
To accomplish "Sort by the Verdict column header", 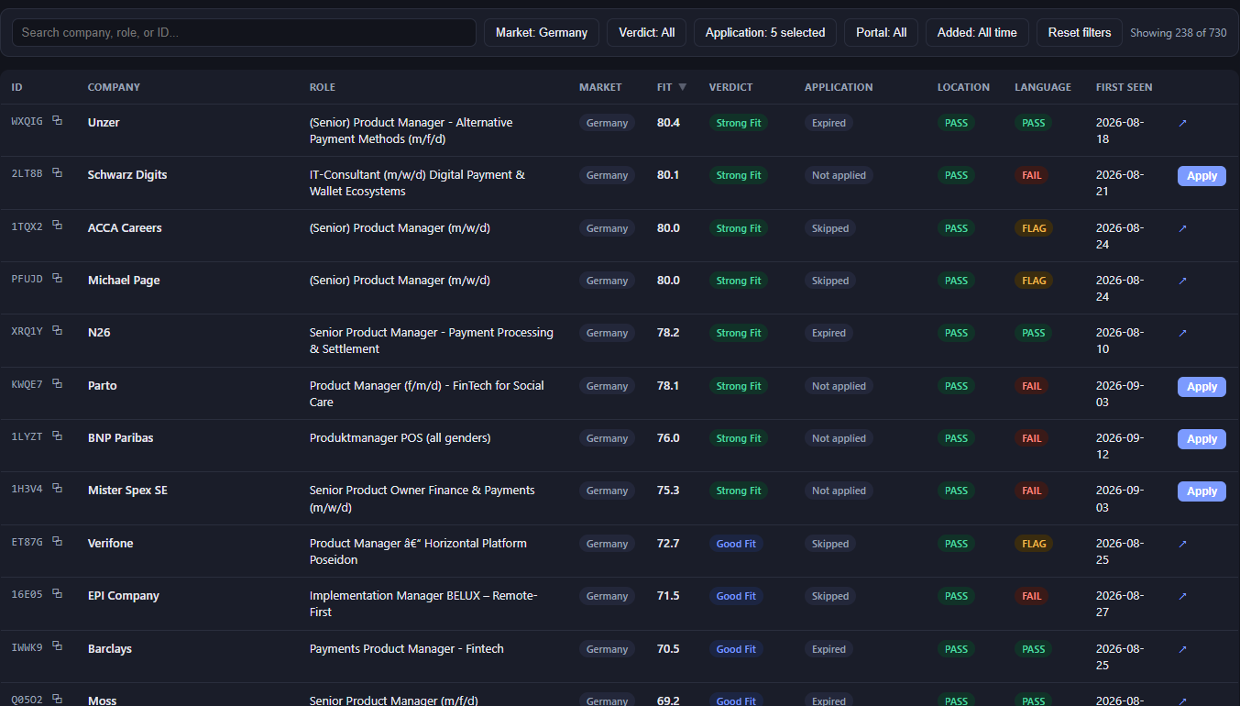I will (x=730, y=87).
